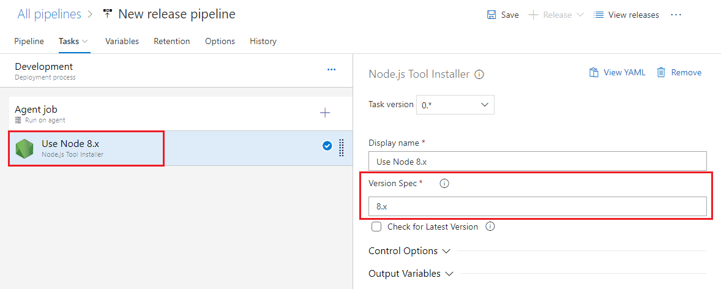Open the ellipsis menu beside View releases
Screen dimensions: 721x289
point(676,15)
